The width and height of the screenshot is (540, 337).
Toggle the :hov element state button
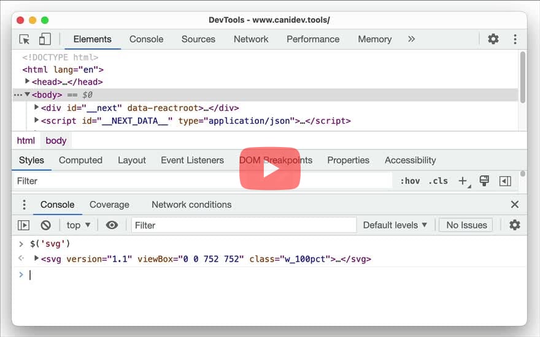(x=410, y=181)
